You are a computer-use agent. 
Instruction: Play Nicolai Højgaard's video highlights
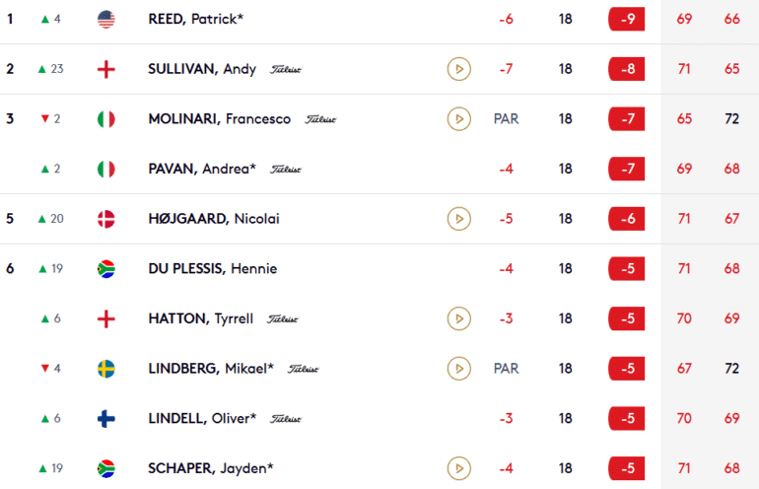pos(457,219)
